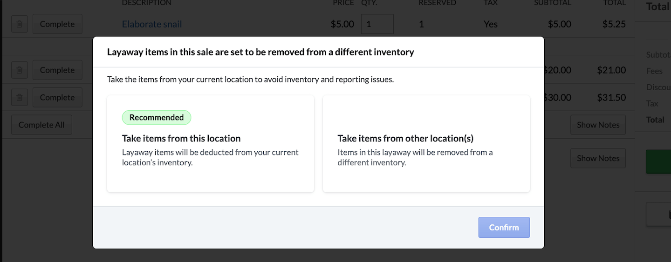Click the Complete All button
The image size is (671, 262).
click(41, 125)
